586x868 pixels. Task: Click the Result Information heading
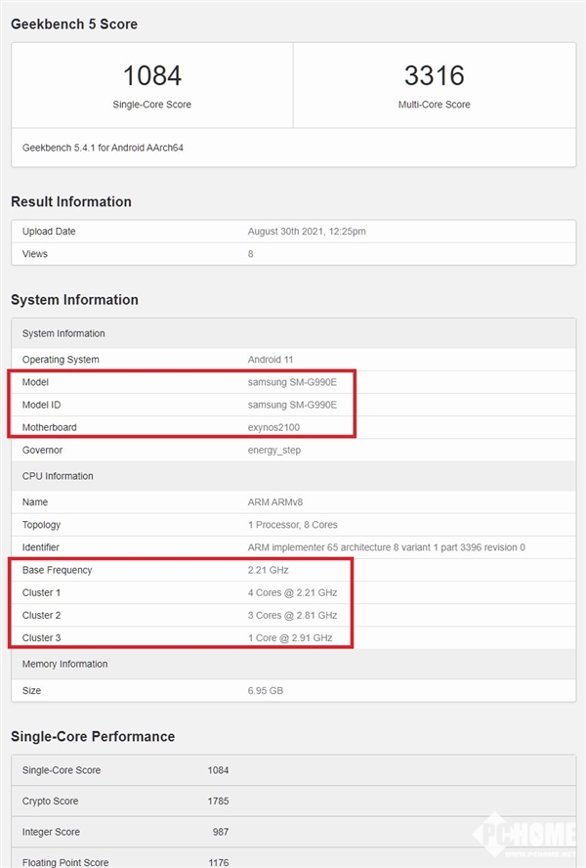click(x=70, y=201)
